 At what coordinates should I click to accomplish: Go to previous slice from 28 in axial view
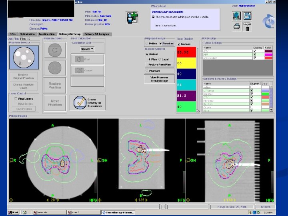point(48,200)
